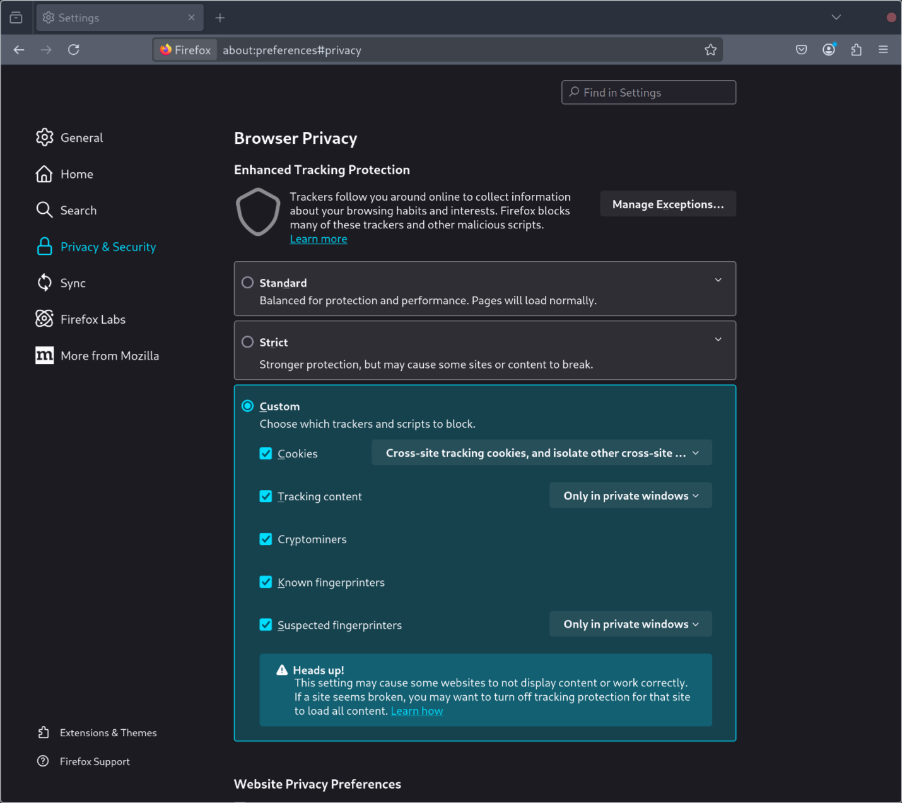
Task: Uncheck the Known fingerprinters checkbox
Action: (x=266, y=582)
